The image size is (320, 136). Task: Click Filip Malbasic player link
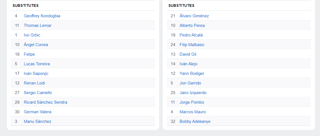192,45
